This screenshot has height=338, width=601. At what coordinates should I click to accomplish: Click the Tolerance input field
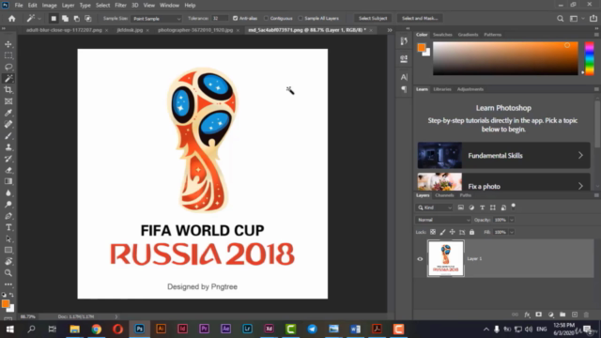pyautogui.click(x=219, y=19)
